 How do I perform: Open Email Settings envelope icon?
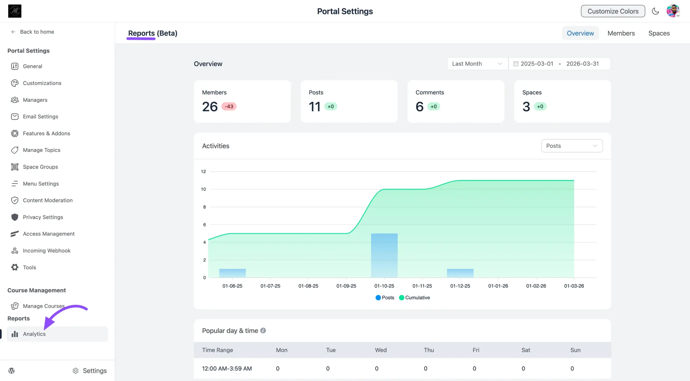(15, 117)
